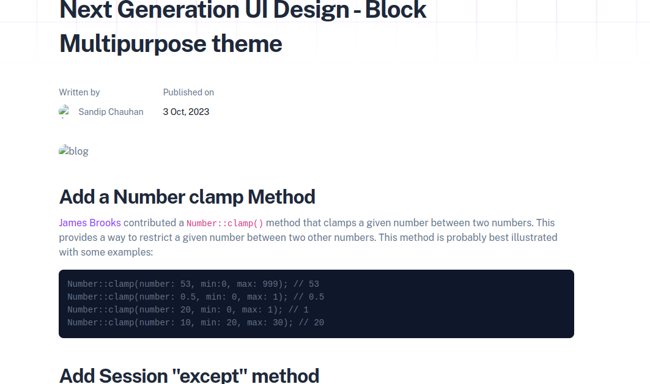Click the Add a Number clamp Method heading
The height and width of the screenshot is (384, 650).
187,197
